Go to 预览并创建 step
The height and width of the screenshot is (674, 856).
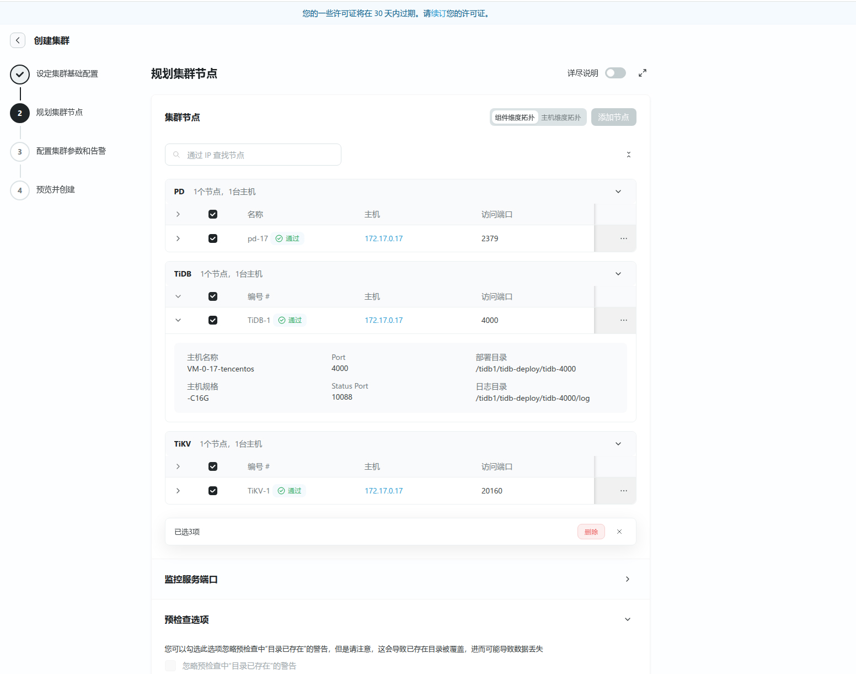[56, 190]
